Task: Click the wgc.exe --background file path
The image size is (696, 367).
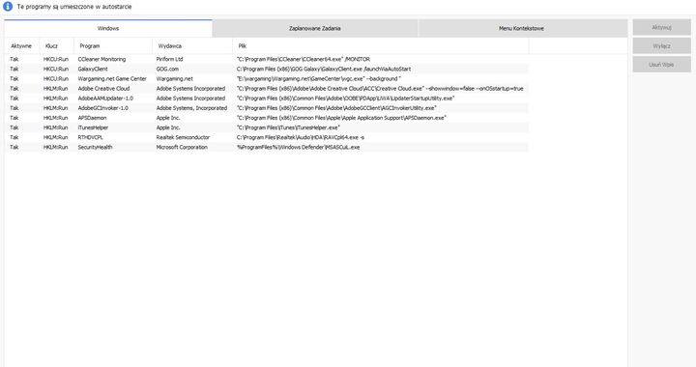Action: point(319,79)
